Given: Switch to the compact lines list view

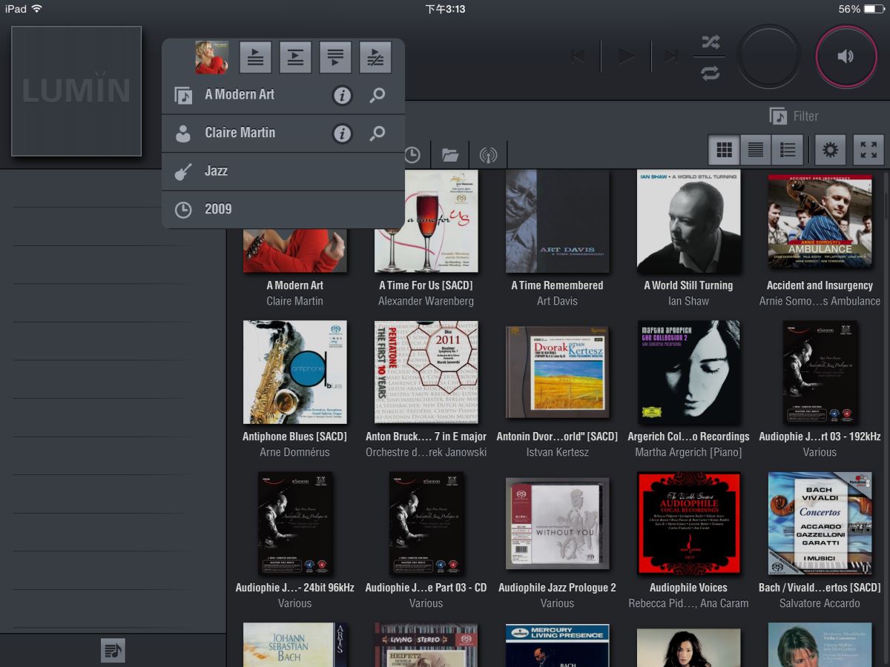Looking at the screenshot, I should (756, 150).
